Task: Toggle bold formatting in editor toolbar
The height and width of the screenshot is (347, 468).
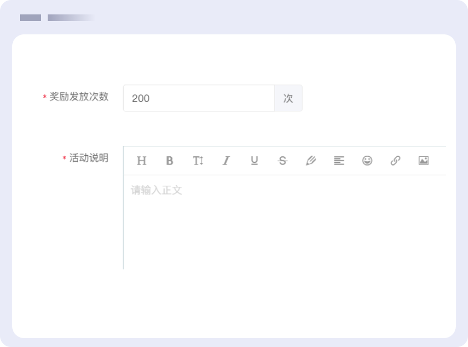Action: pos(170,161)
